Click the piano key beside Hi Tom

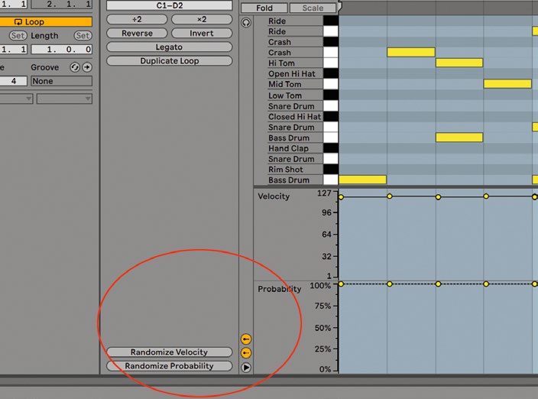click(331, 63)
